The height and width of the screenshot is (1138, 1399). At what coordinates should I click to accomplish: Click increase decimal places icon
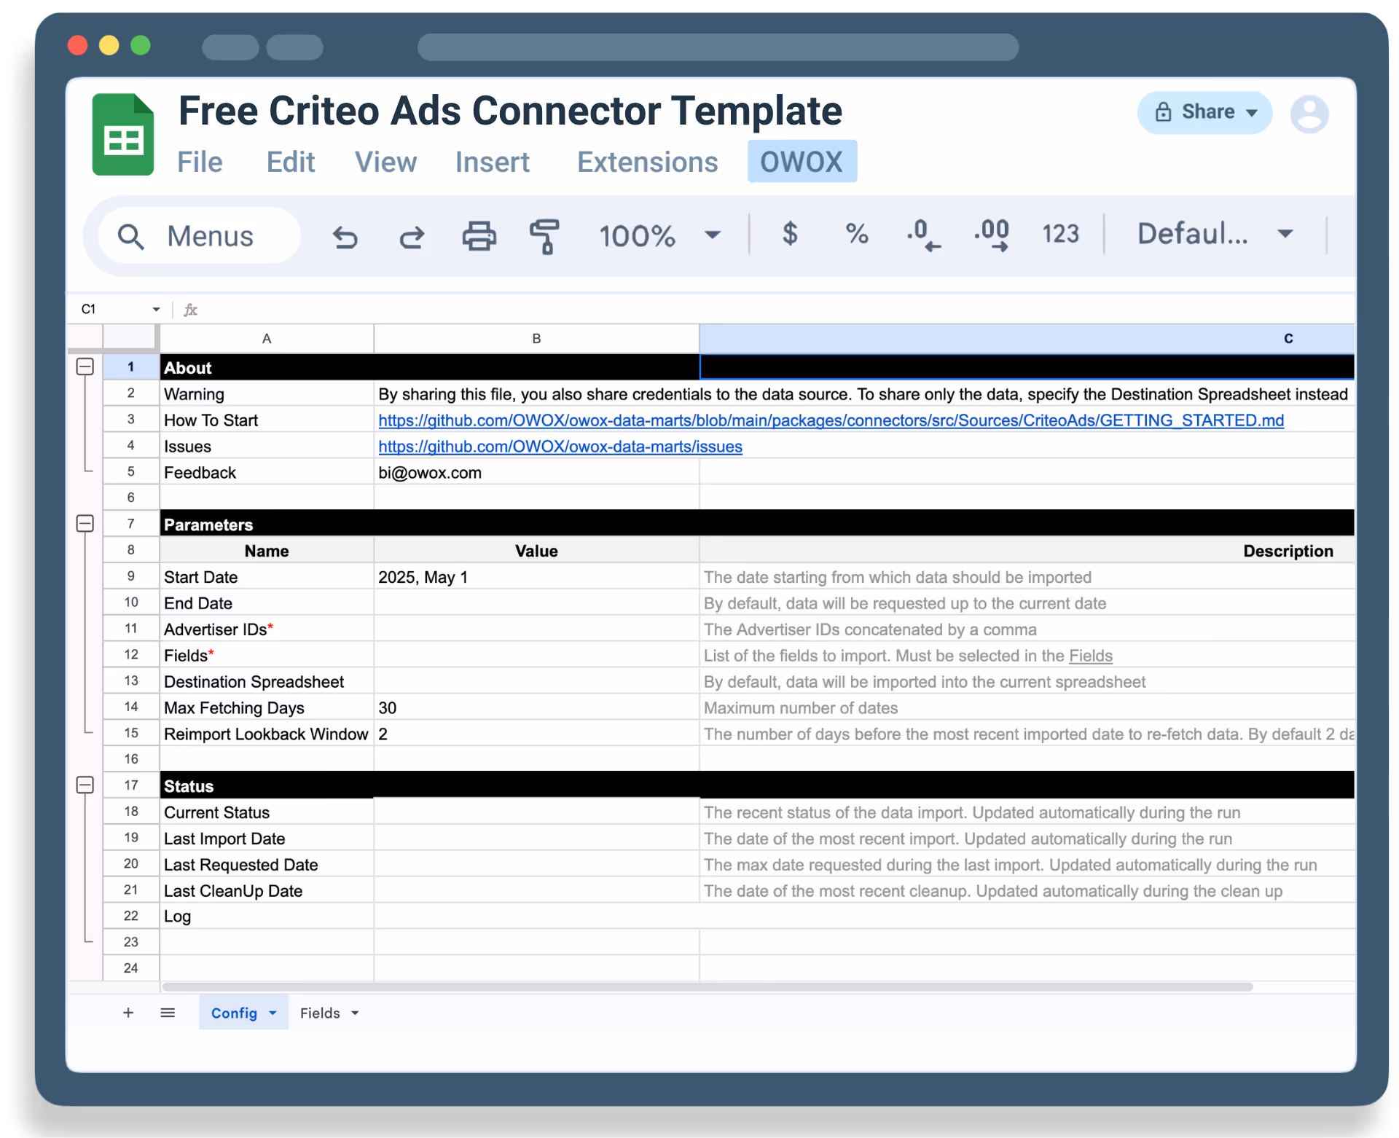coord(992,235)
